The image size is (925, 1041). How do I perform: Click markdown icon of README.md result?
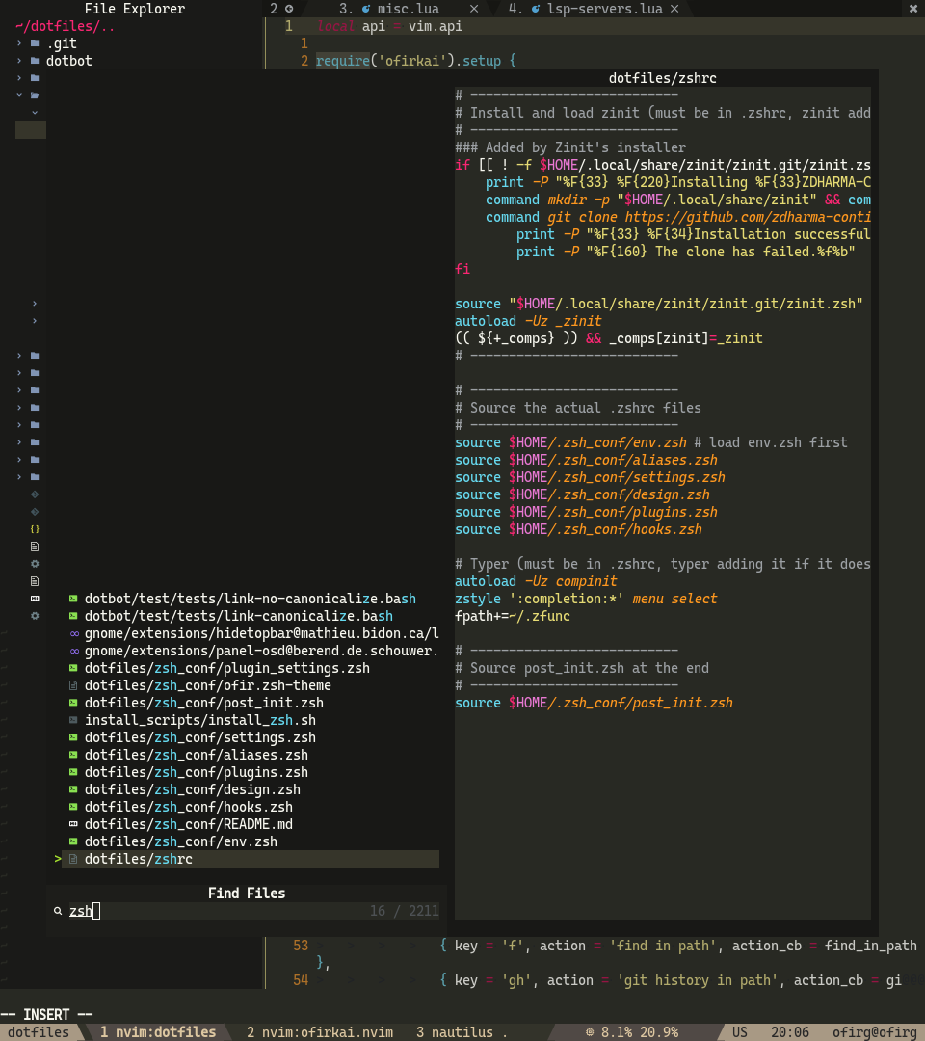pyautogui.click(x=73, y=824)
